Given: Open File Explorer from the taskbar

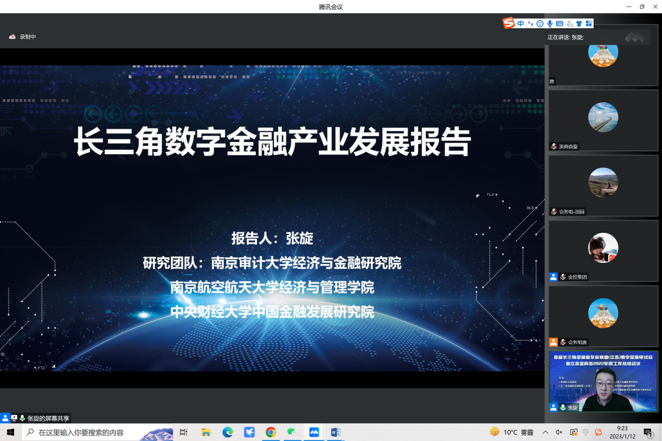Looking at the screenshot, I should click(205, 432).
